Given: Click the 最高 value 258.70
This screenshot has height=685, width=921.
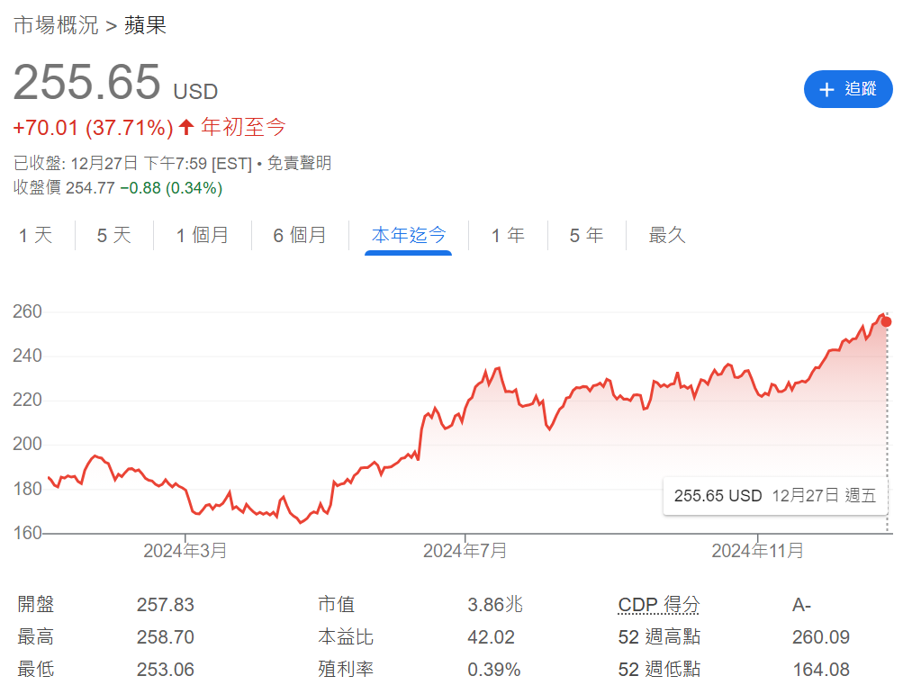Looking at the screenshot, I should pos(165,636).
